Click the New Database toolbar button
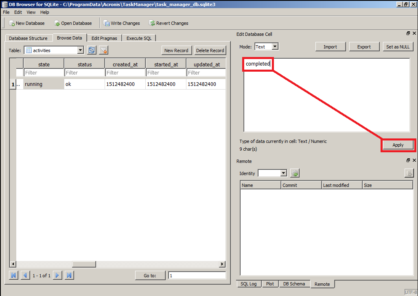 (x=26, y=23)
